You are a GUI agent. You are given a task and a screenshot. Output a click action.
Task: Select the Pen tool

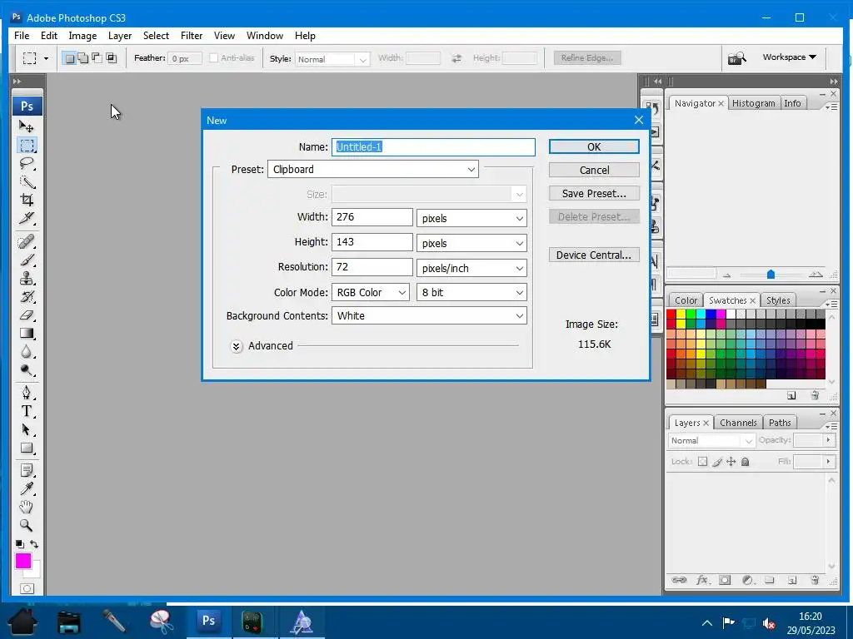(26, 393)
